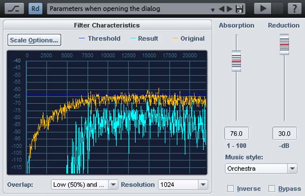305x196 pixels.
Task: Enable the Bypass checkbox
Action: pos(272,189)
